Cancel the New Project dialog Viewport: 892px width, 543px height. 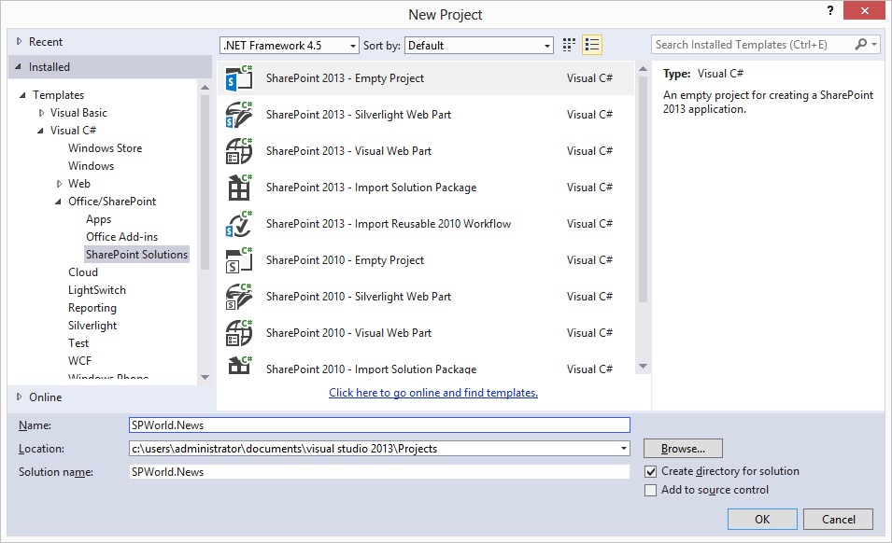[x=839, y=519]
